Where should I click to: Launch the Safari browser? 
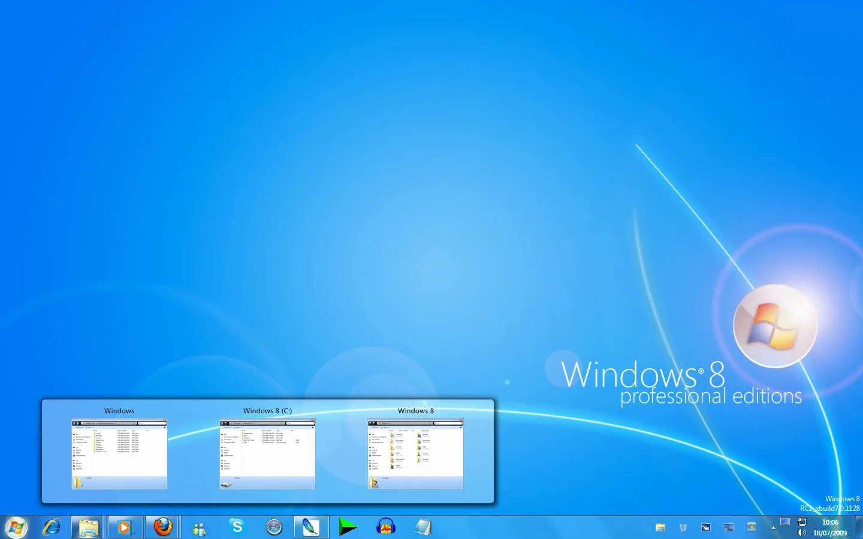[274, 527]
